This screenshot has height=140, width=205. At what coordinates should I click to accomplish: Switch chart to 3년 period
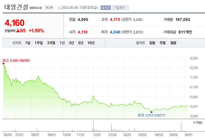[71, 43]
